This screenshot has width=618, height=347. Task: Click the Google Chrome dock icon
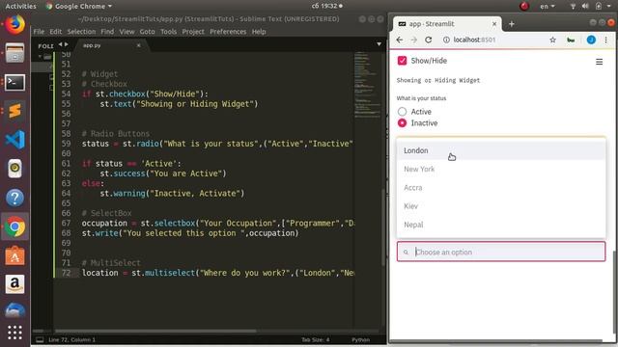[x=14, y=227]
